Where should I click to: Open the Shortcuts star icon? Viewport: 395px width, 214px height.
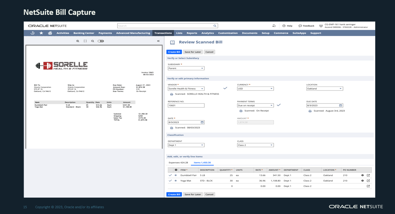pos(41,33)
